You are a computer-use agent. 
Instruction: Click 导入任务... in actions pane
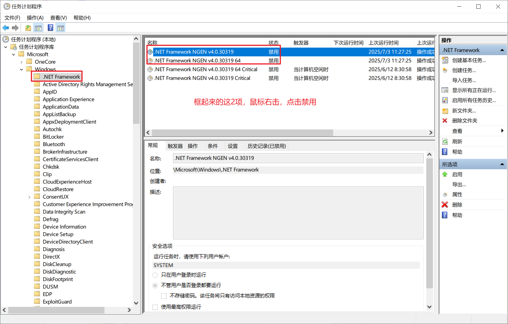coord(464,80)
